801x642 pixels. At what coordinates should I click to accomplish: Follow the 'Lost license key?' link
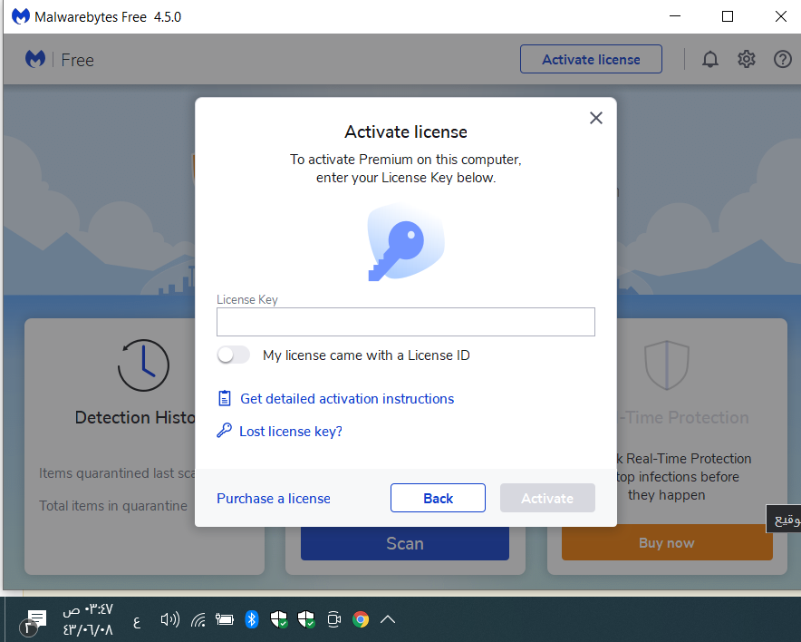[291, 432]
